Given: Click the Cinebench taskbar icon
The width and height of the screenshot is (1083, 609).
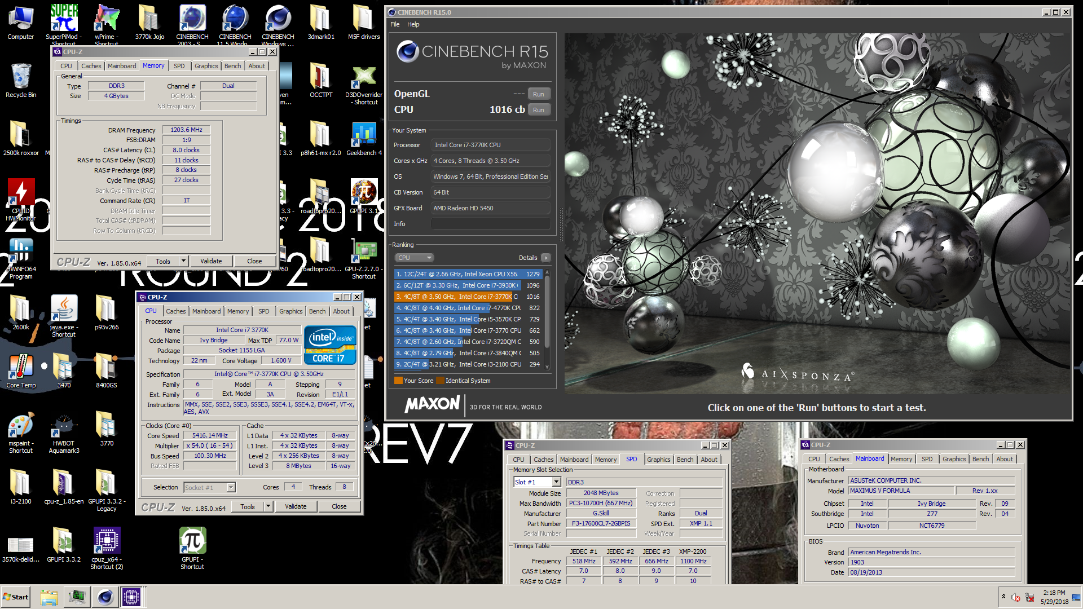Looking at the screenshot, I should [x=105, y=597].
